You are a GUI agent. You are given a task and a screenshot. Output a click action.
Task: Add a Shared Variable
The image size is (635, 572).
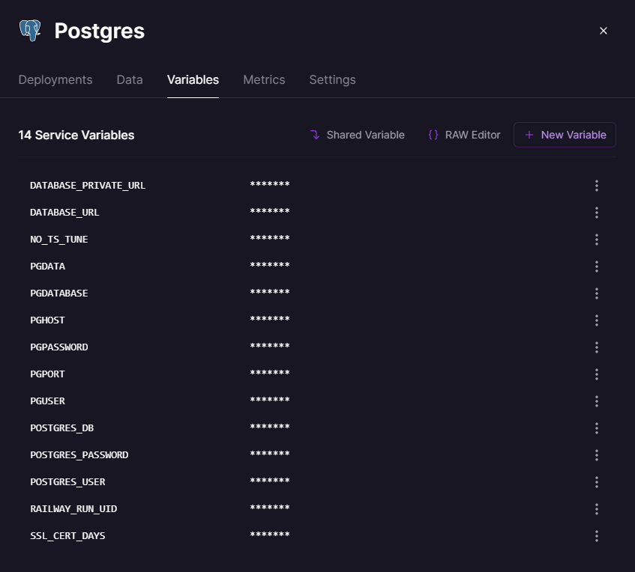(x=357, y=135)
